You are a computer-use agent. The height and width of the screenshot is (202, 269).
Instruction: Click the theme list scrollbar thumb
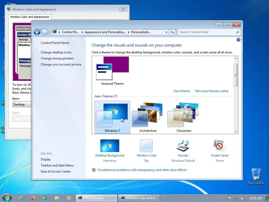tap(236, 75)
